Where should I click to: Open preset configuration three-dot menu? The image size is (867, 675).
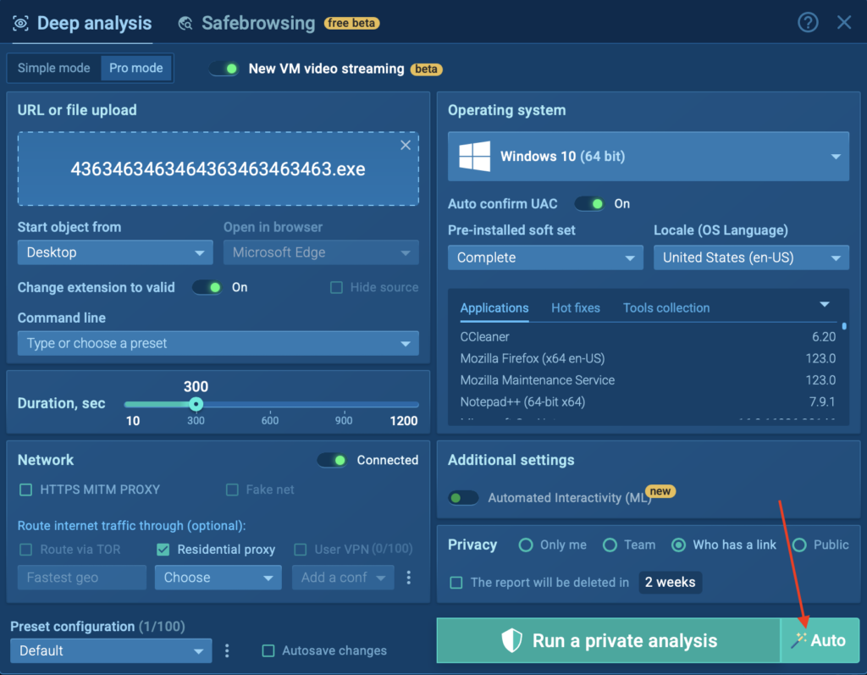(x=227, y=650)
